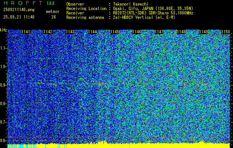233x148 pixels.
Task: Click the timestamp 25.09.21 11:40
Action: tap(19, 17)
